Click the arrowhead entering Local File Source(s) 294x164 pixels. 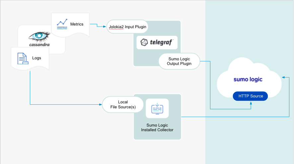[101, 105]
